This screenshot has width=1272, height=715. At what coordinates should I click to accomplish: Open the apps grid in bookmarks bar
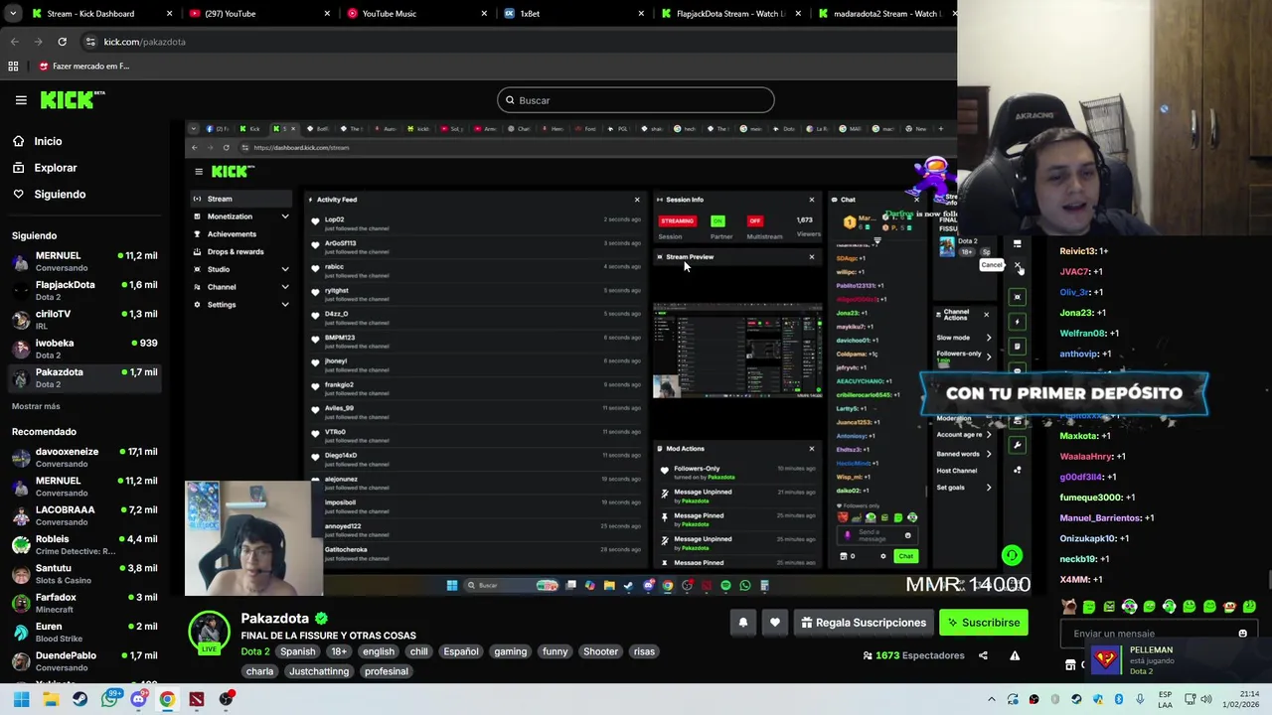point(13,67)
